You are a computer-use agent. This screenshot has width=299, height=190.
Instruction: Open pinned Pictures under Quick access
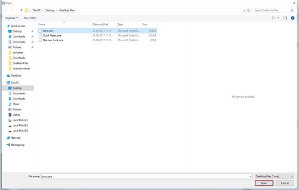click(x=17, y=47)
